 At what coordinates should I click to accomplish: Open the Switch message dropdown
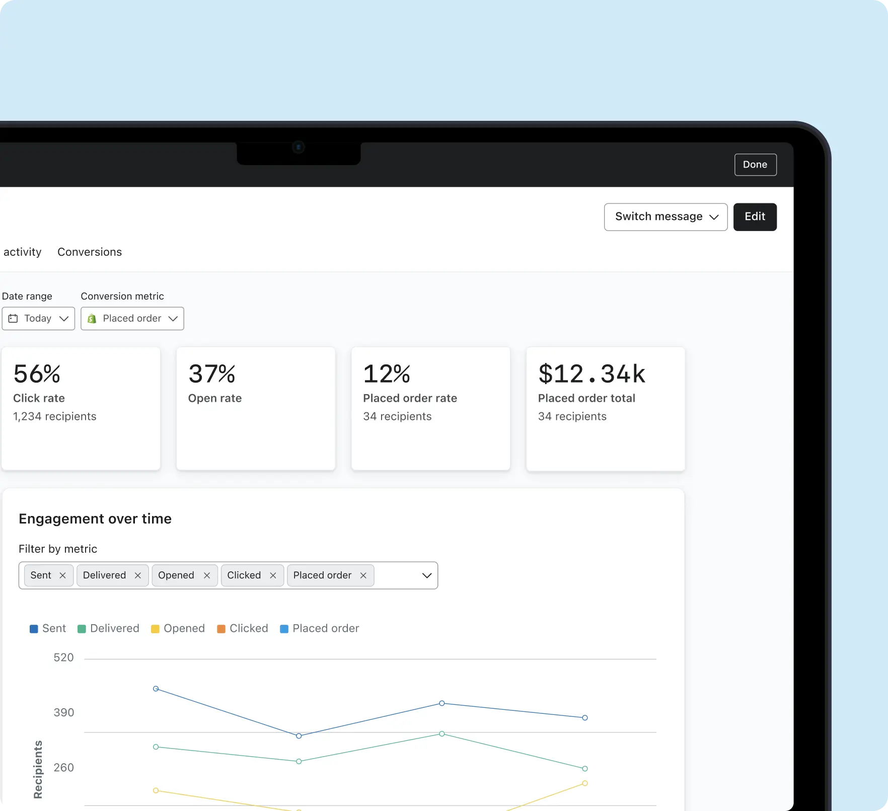point(665,217)
